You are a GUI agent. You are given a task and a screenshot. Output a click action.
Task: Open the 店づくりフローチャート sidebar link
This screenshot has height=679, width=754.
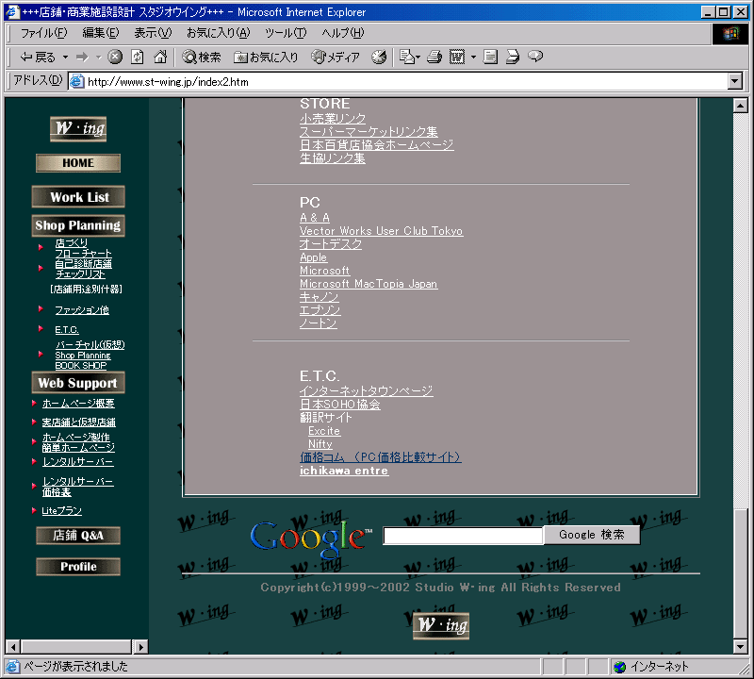tap(83, 248)
